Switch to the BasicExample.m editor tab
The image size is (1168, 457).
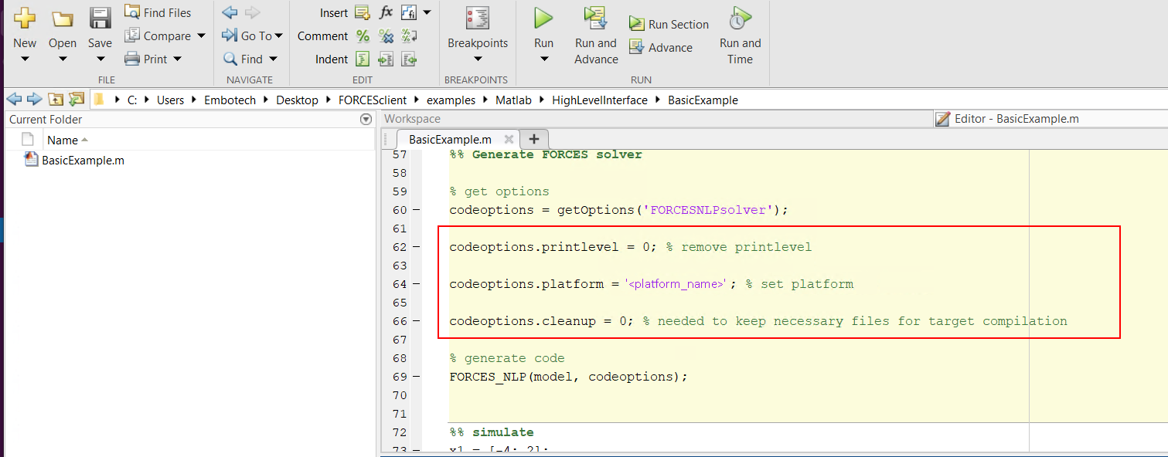pyautogui.click(x=450, y=140)
